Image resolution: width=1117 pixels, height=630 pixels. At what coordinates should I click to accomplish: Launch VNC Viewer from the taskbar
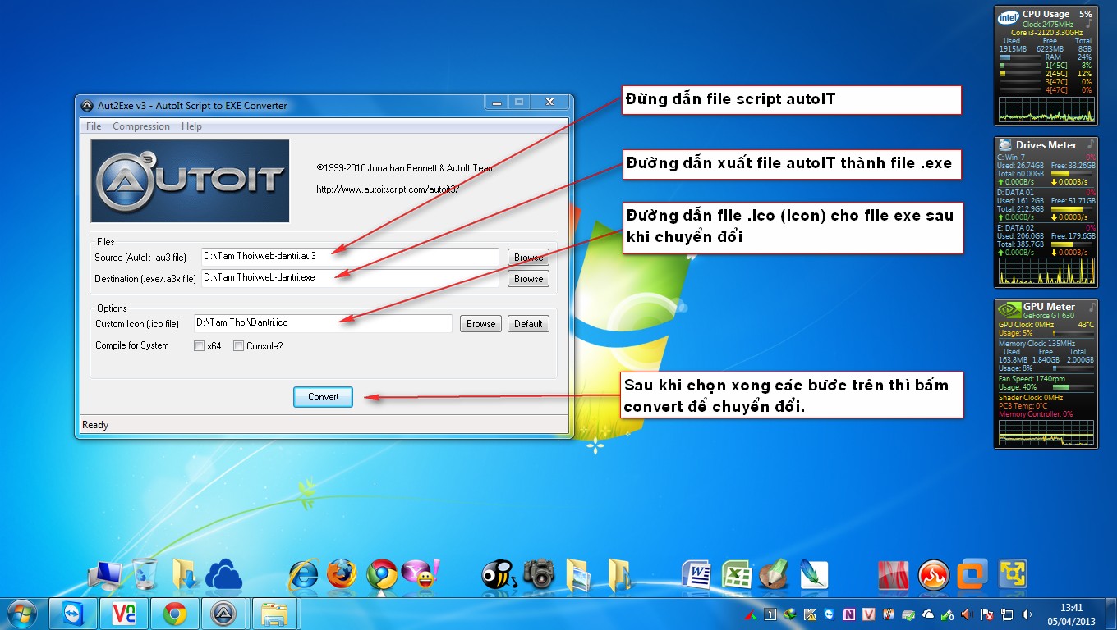124,613
